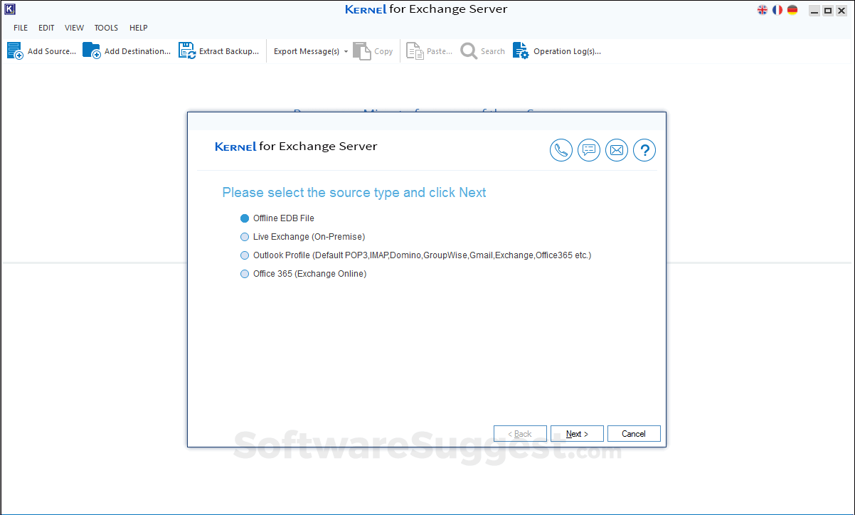Viewport: 855px width, 515px height.
Task: Select the Live Exchange (On-Premise) option
Action: point(303,237)
